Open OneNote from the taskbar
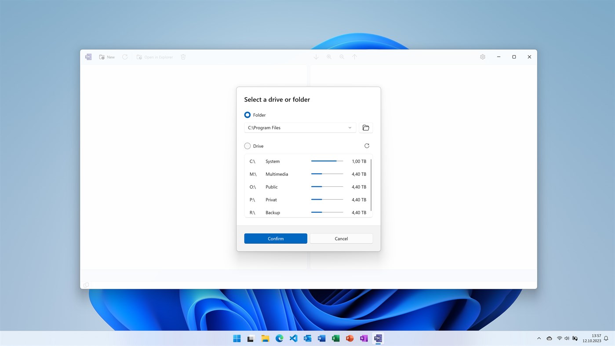 pyautogui.click(x=364, y=339)
